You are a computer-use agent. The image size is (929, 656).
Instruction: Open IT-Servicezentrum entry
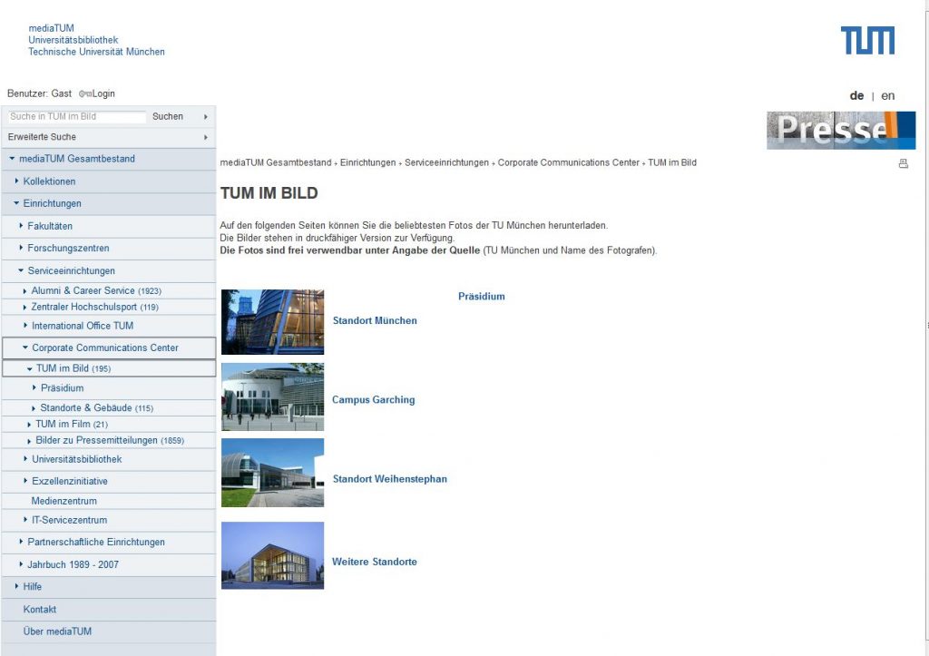coord(69,520)
